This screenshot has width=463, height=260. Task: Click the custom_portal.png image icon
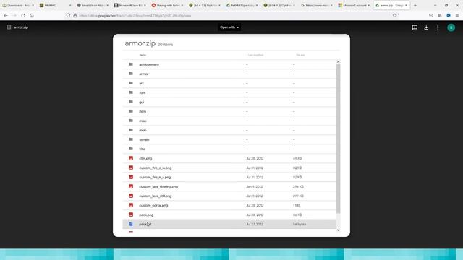[131, 205]
